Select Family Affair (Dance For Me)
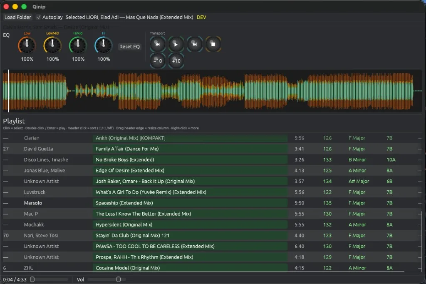The width and height of the screenshot is (426, 284). (190, 149)
